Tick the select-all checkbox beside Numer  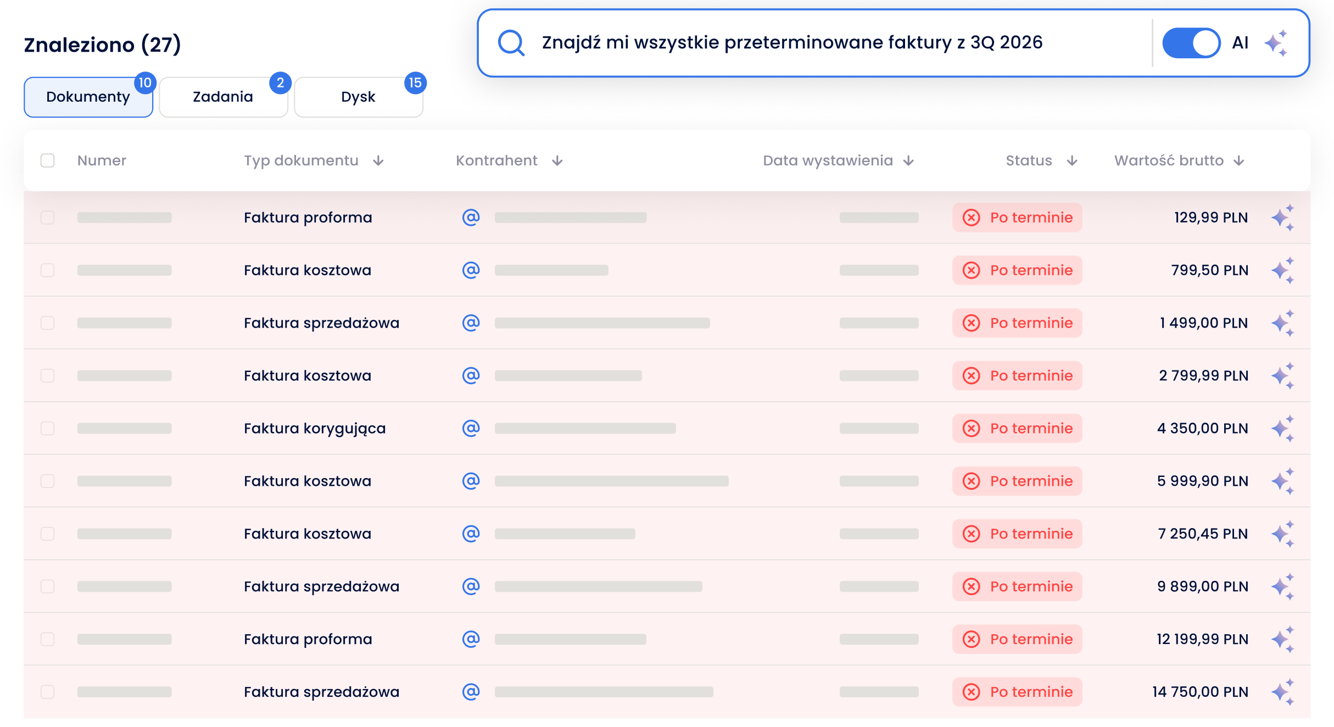pyautogui.click(x=48, y=160)
